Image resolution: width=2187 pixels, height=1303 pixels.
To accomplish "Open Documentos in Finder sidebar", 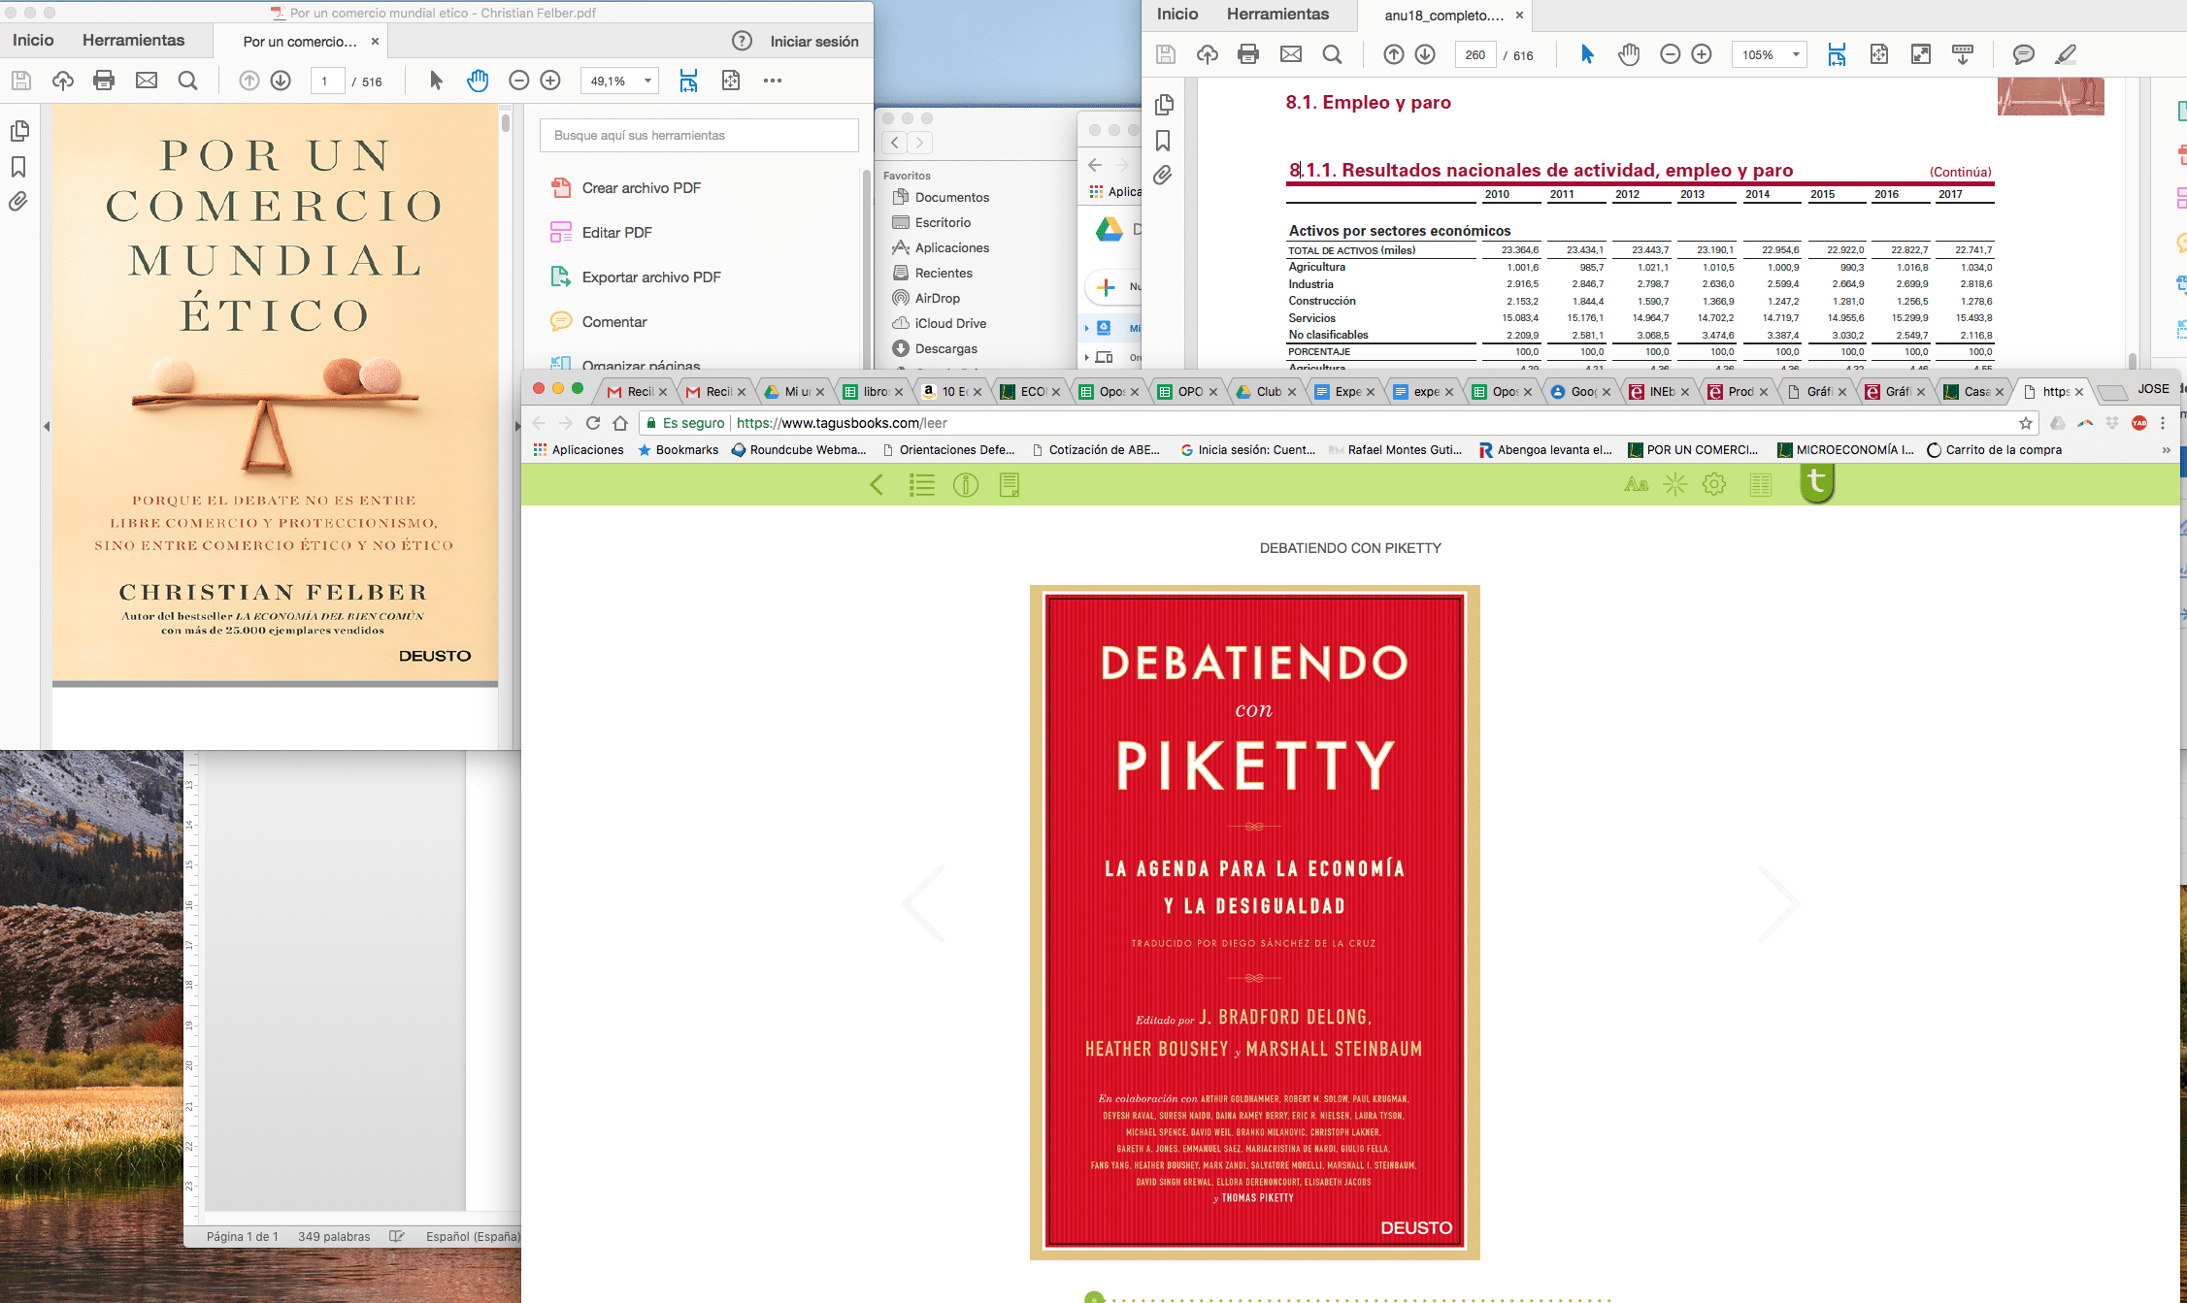I will pyautogui.click(x=941, y=197).
